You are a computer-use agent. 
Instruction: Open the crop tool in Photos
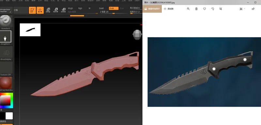coord(221,9)
